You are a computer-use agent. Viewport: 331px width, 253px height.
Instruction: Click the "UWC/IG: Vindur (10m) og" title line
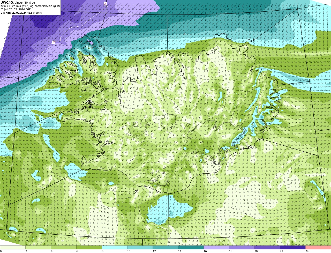click(x=18, y=2)
